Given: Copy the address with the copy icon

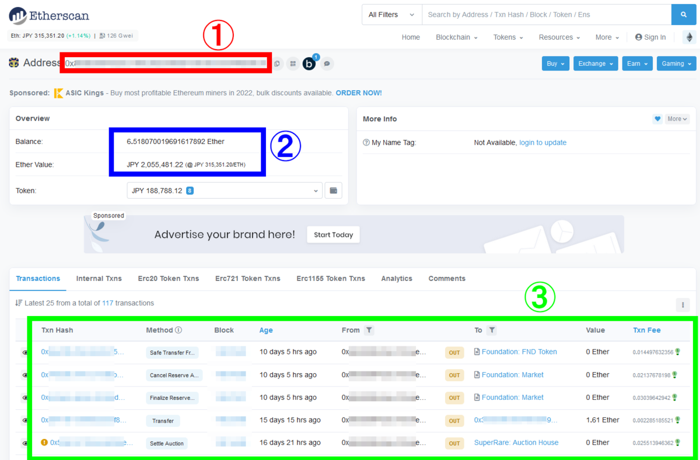Looking at the screenshot, I should point(277,64).
